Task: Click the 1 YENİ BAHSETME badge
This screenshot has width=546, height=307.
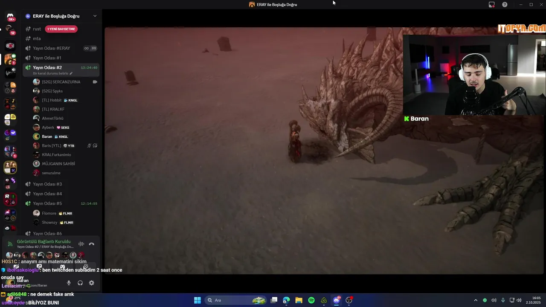Action: [61, 29]
